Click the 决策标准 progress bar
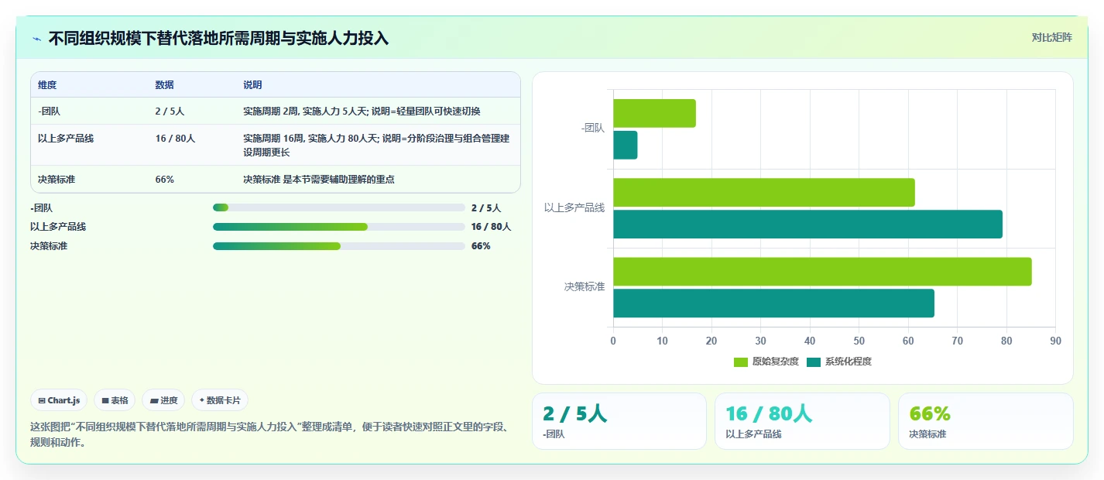This screenshot has height=480, width=1104. point(338,246)
